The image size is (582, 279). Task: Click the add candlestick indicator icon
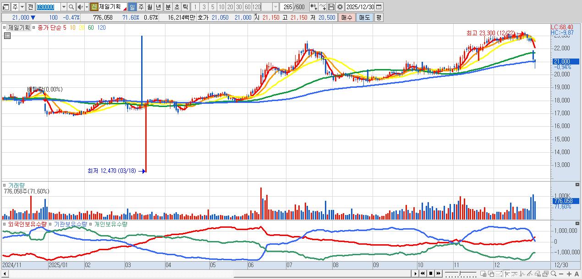click(x=313, y=7)
